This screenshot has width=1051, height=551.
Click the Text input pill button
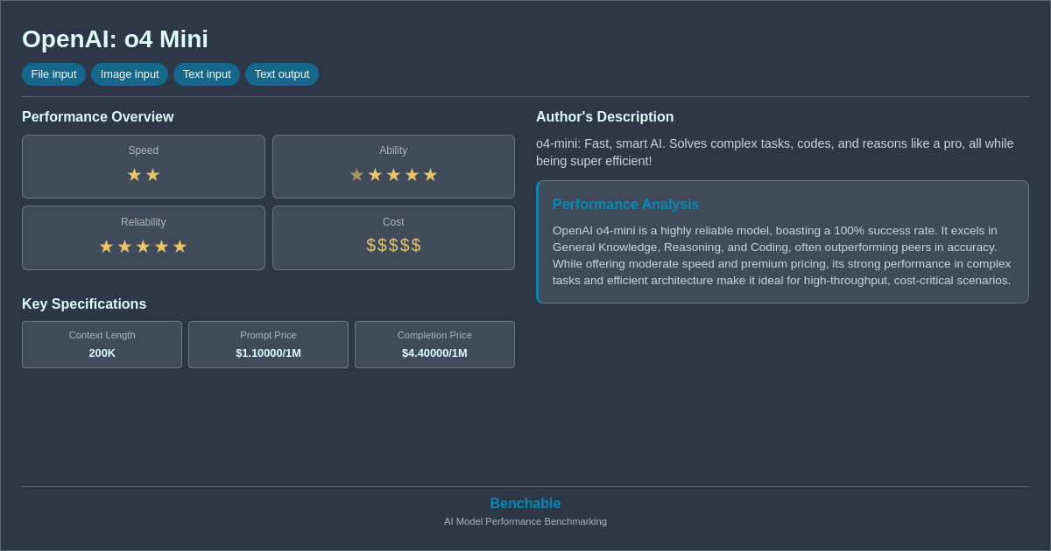(x=207, y=74)
